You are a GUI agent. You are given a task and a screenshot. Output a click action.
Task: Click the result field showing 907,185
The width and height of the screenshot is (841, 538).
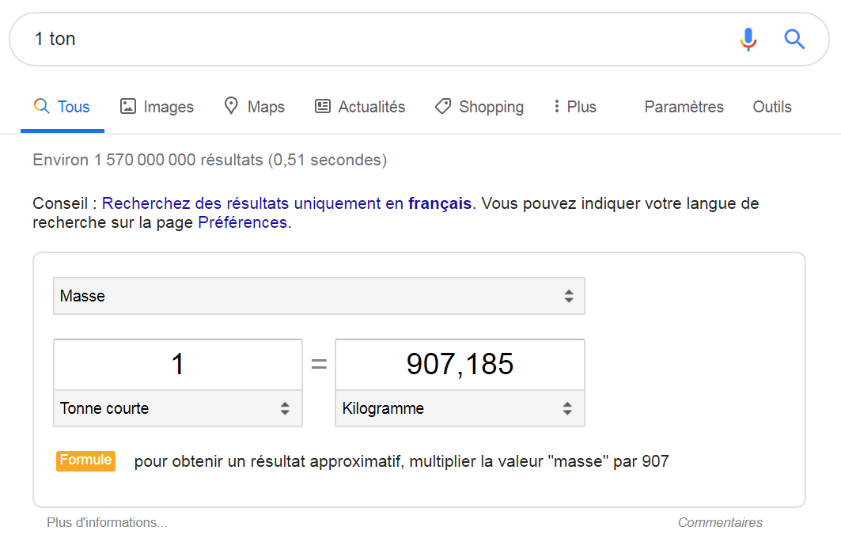pos(460,364)
